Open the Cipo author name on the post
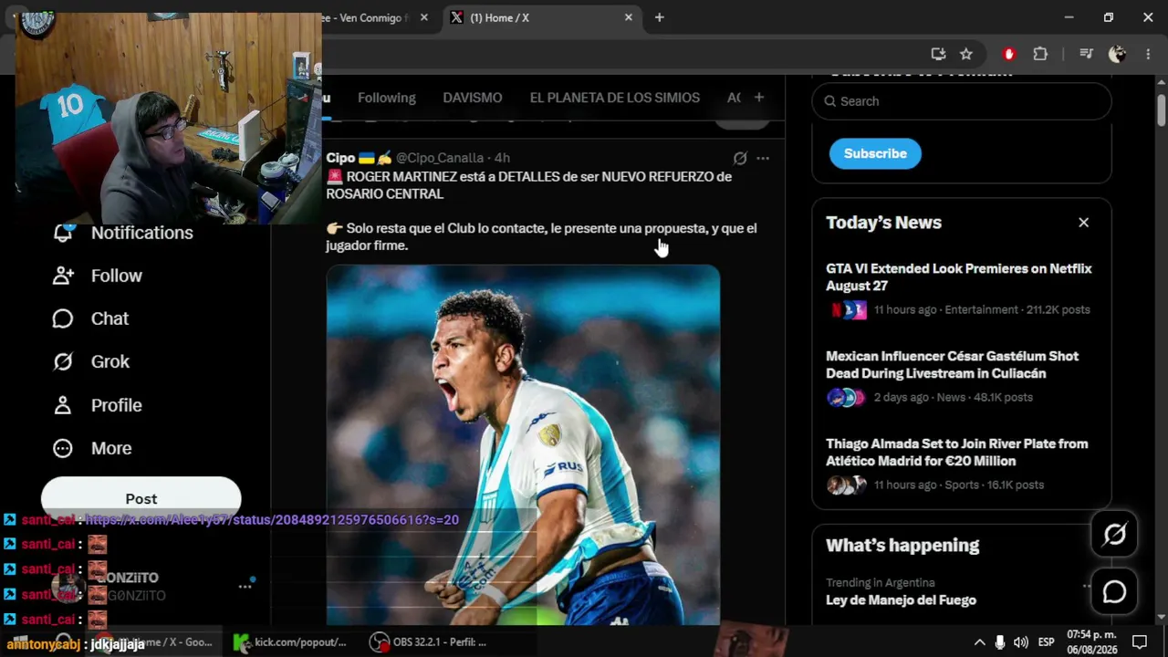1168x657 pixels. coord(340,158)
